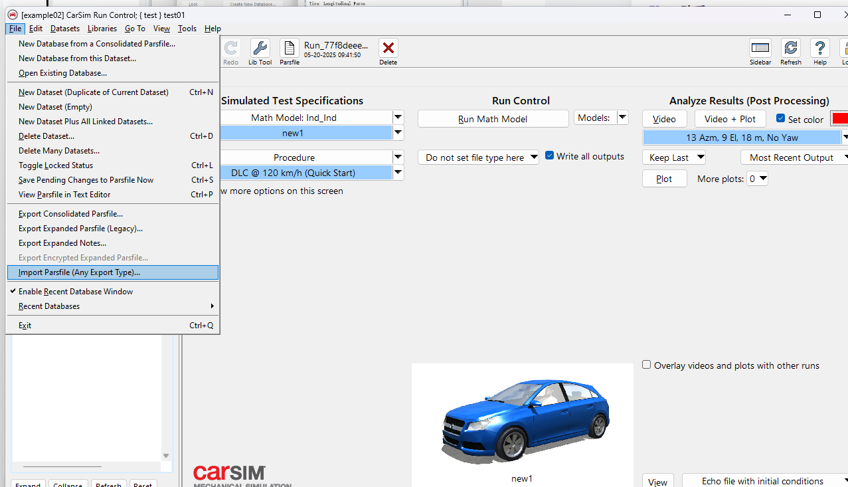Select Save Pending Changes to Parsfile Now
The height and width of the screenshot is (487, 848).
pos(112,180)
